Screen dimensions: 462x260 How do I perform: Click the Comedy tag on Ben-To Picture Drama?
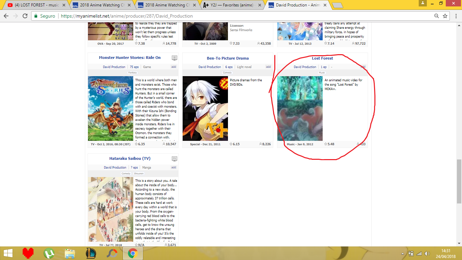click(227, 73)
